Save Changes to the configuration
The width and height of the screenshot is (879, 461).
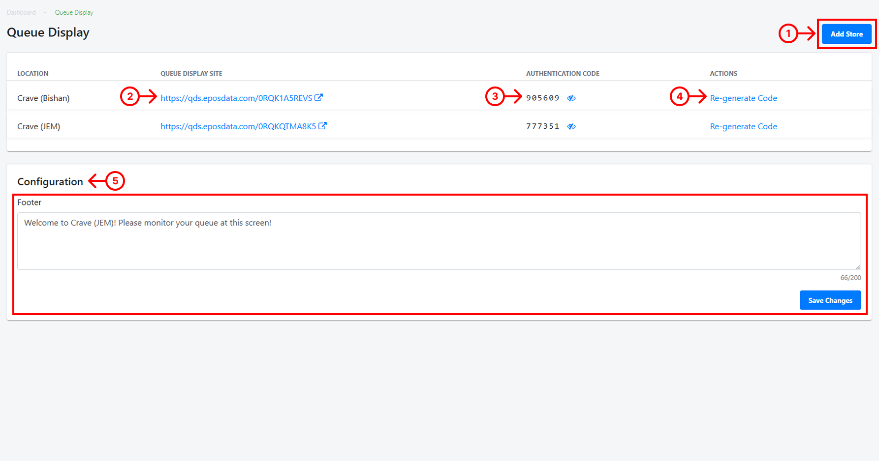pyautogui.click(x=830, y=300)
